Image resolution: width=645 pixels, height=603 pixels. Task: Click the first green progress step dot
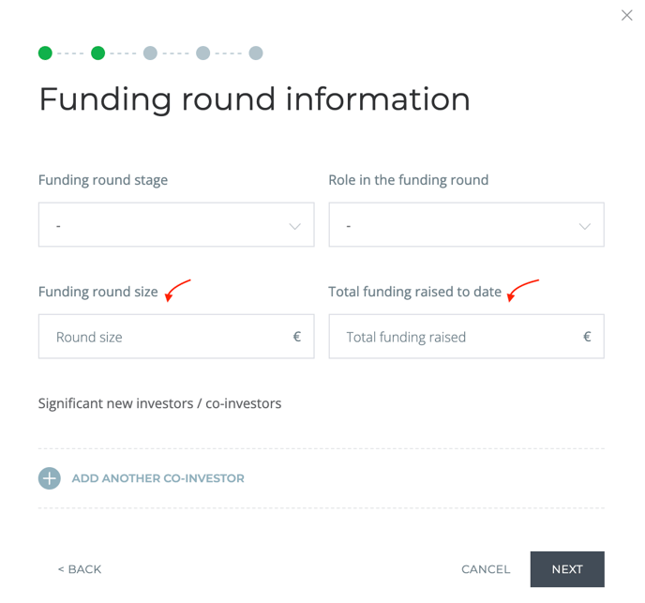pos(45,53)
